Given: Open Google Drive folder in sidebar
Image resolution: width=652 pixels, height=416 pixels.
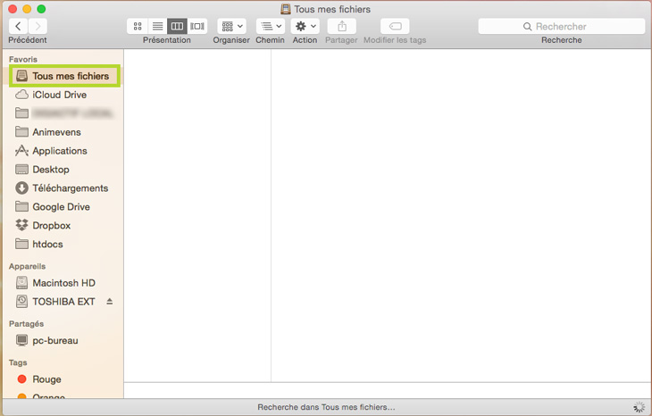Looking at the screenshot, I should pyautogui.click(x=61, y=207).
